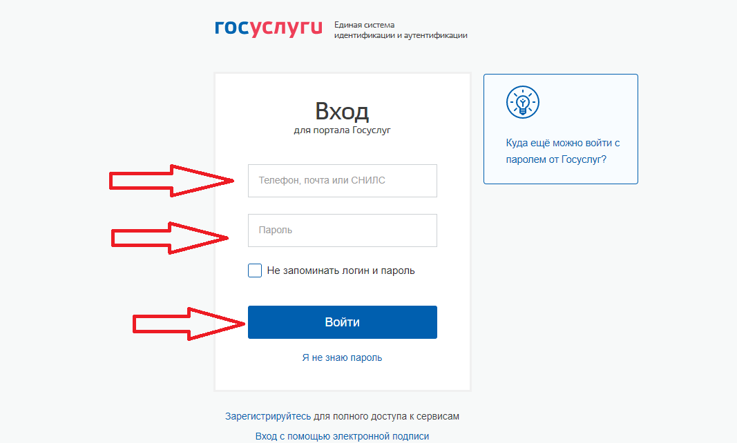Click the lightbulb hint icon
The image size is (737, 443).
(x=523, y=102)
